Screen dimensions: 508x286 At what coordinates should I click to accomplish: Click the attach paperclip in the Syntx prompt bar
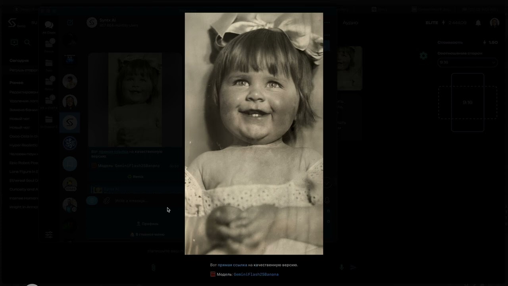153,267
